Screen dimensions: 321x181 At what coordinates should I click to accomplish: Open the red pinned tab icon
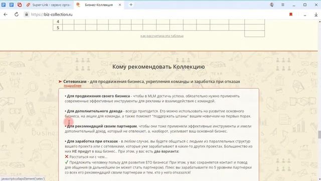(x=20, y=5)
